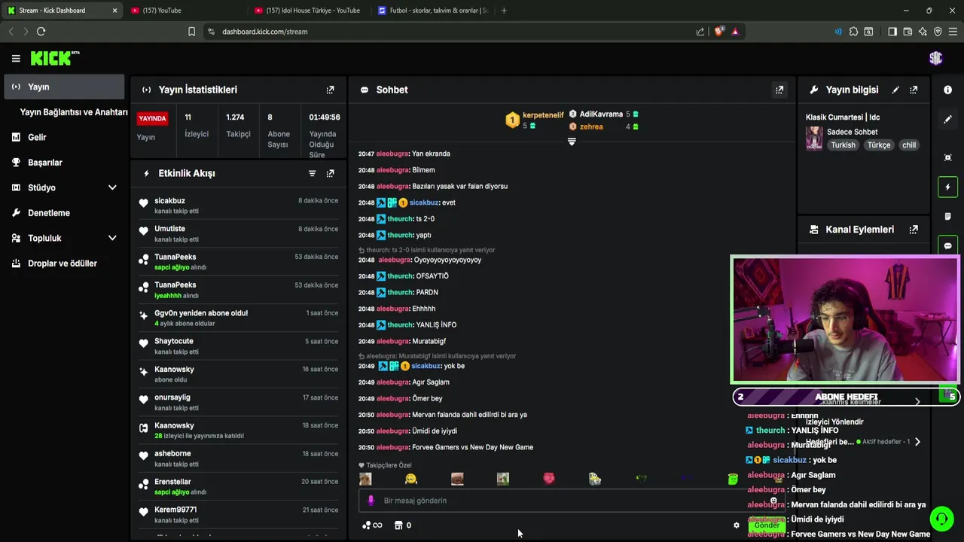Click the Brave Shields lion icon
This screenshot has height=542, width=964.
click(x=718, y=32)
